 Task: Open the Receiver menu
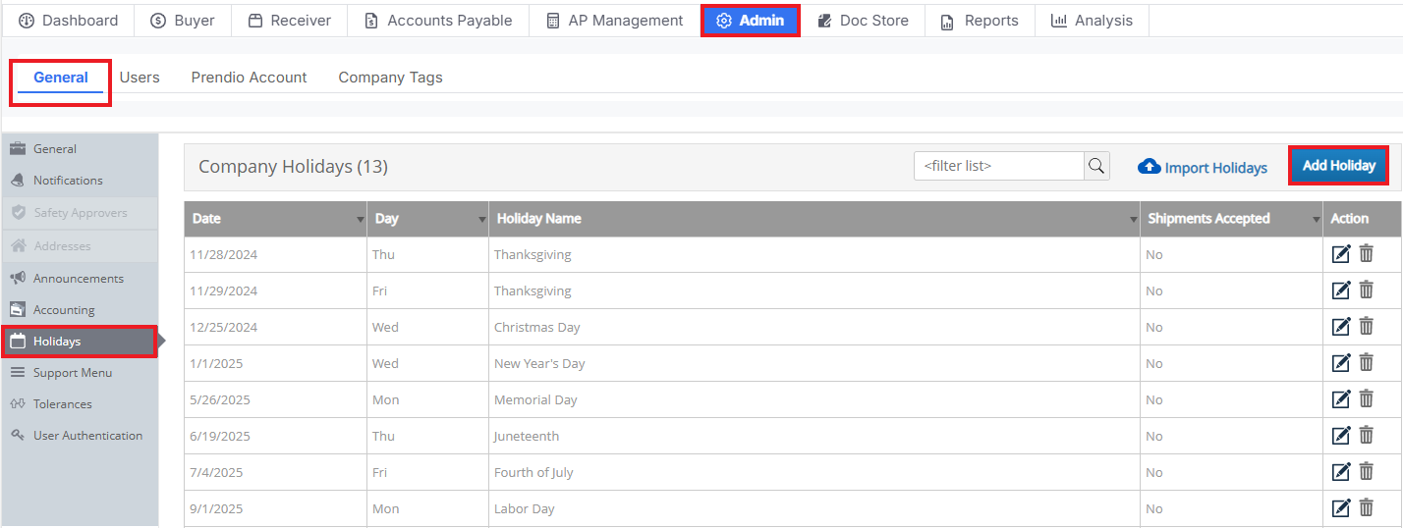tap(289, 21)
